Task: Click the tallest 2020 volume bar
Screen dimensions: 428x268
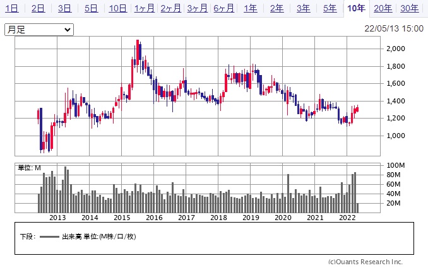Action: point(288,194)
